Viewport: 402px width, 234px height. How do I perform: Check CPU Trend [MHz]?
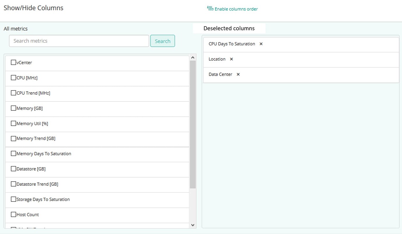click(13, 93)
